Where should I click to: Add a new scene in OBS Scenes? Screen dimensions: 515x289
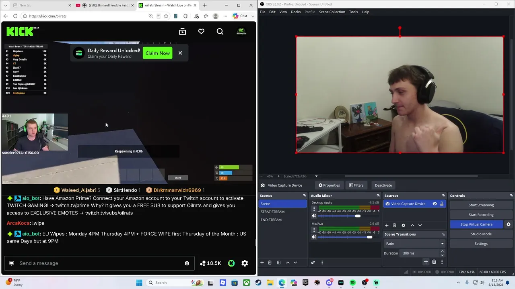[262, 263]
